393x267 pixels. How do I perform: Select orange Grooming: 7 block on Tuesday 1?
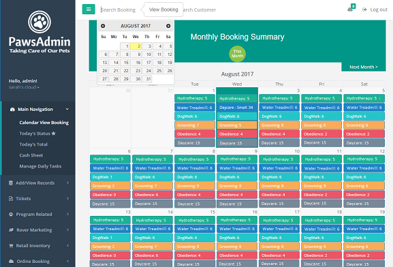pyautogui.click(x=195, y=125)
